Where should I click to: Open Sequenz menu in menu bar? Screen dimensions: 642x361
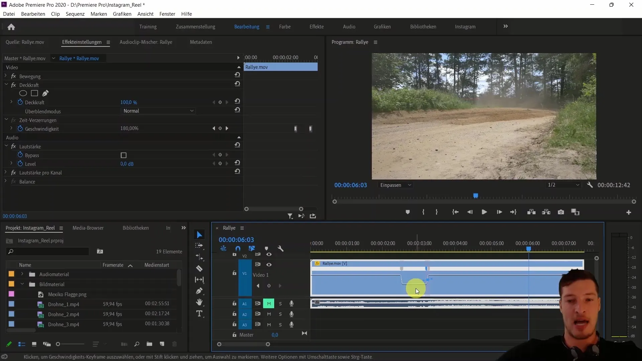pyautogui.click(x=75, y=14)
